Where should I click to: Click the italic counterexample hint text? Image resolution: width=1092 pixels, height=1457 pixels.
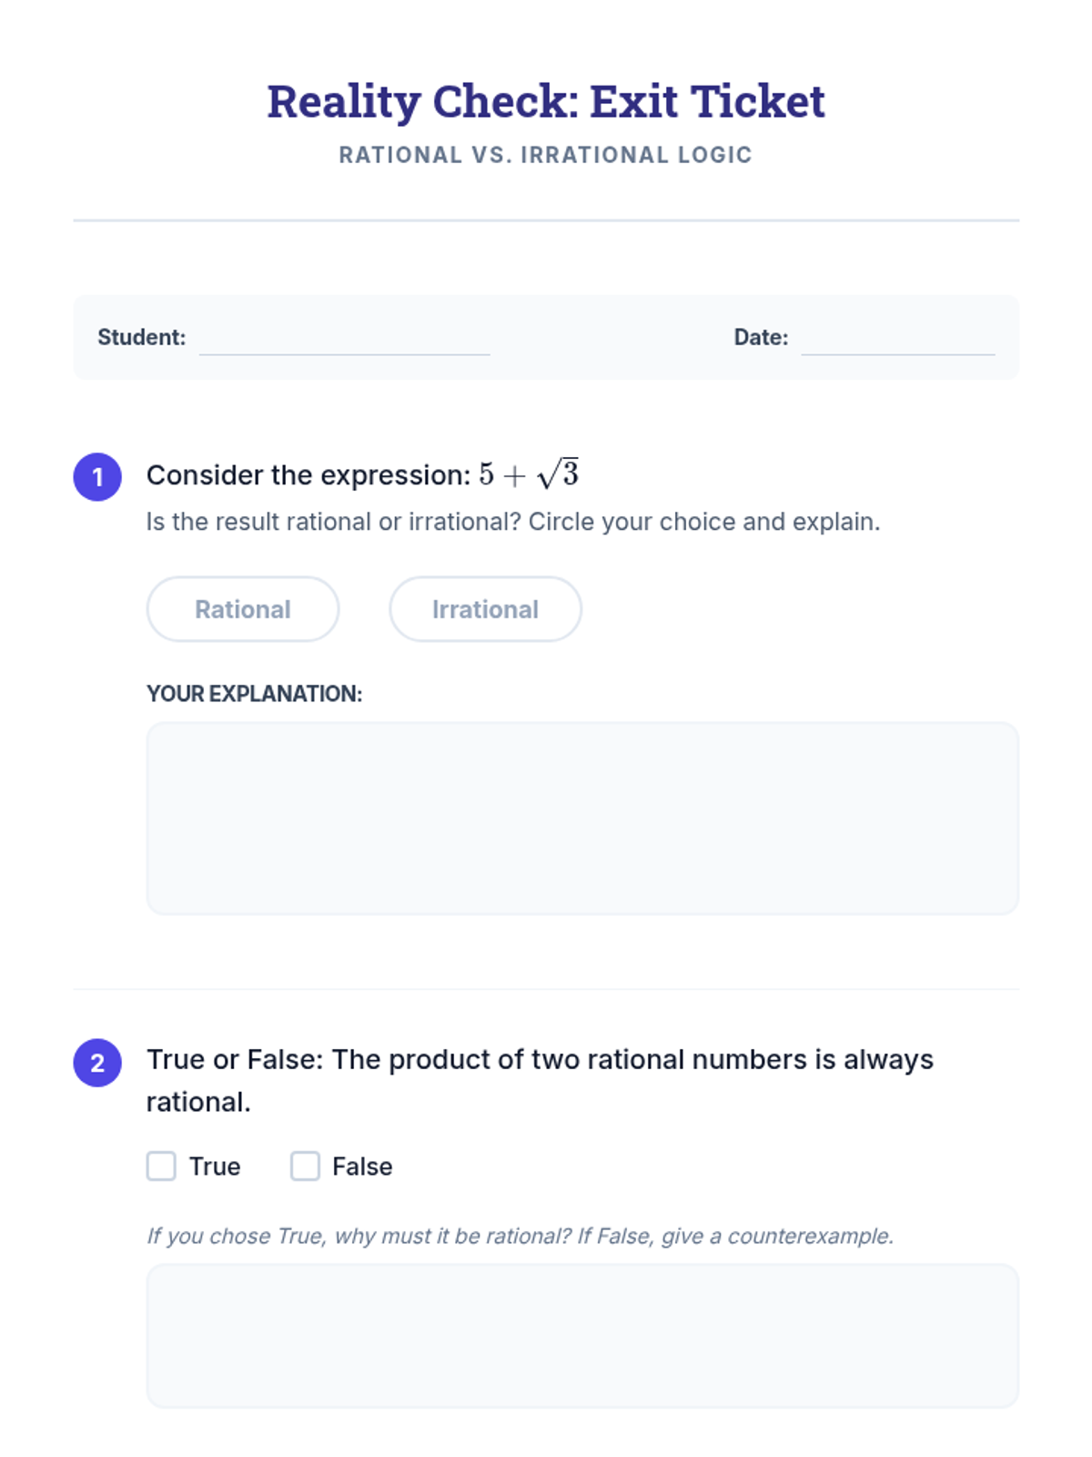pyautogui.click(x=520, y=1236)
